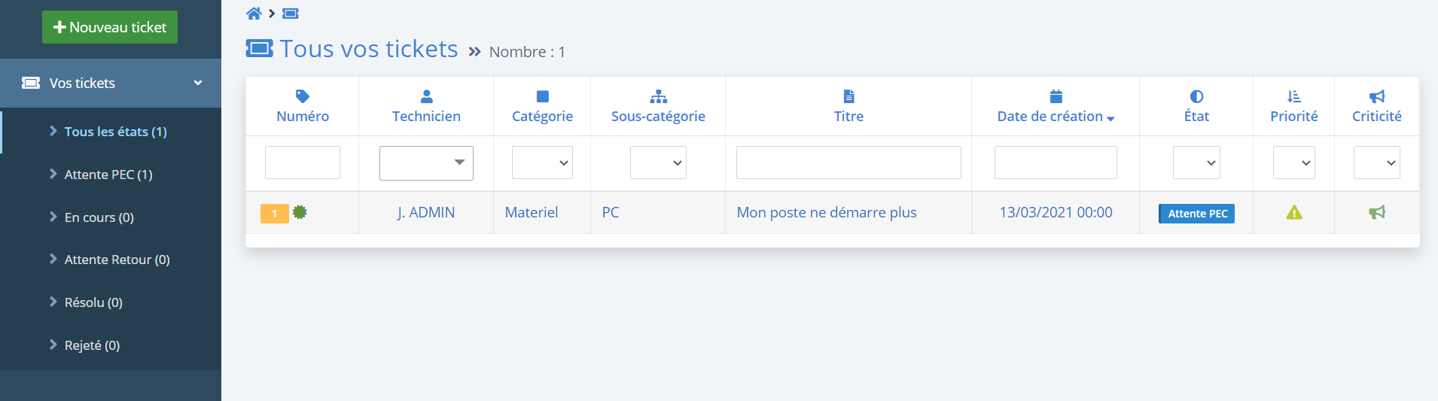Sort by Technicien person icon header

[426, 96]
